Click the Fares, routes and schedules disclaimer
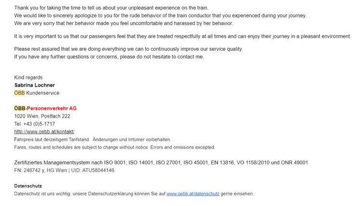 click(115, 147)
